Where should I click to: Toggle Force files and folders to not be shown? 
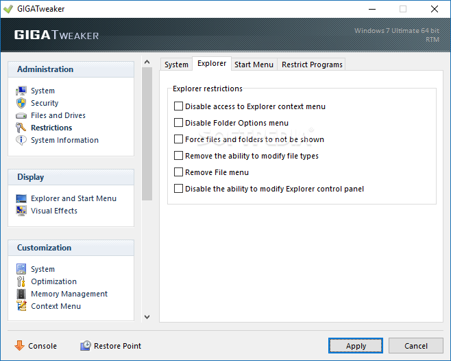pyautogui.click(x=178, y=139)
